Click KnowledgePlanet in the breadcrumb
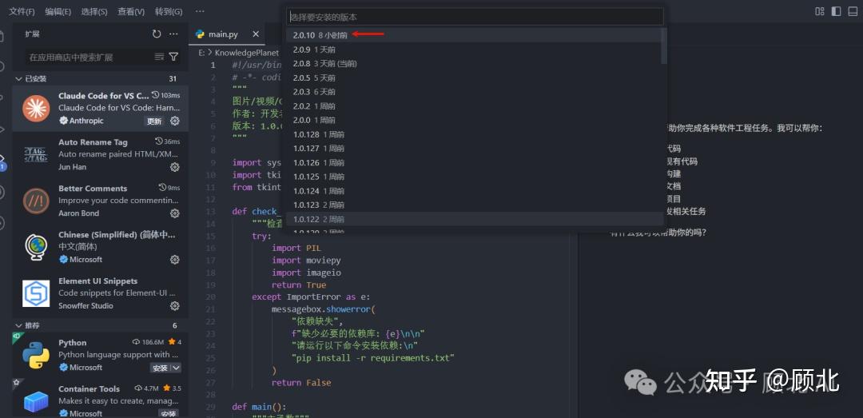Image resolution: width=863 pixels, height=418 pixels. [x=247, y=53]
